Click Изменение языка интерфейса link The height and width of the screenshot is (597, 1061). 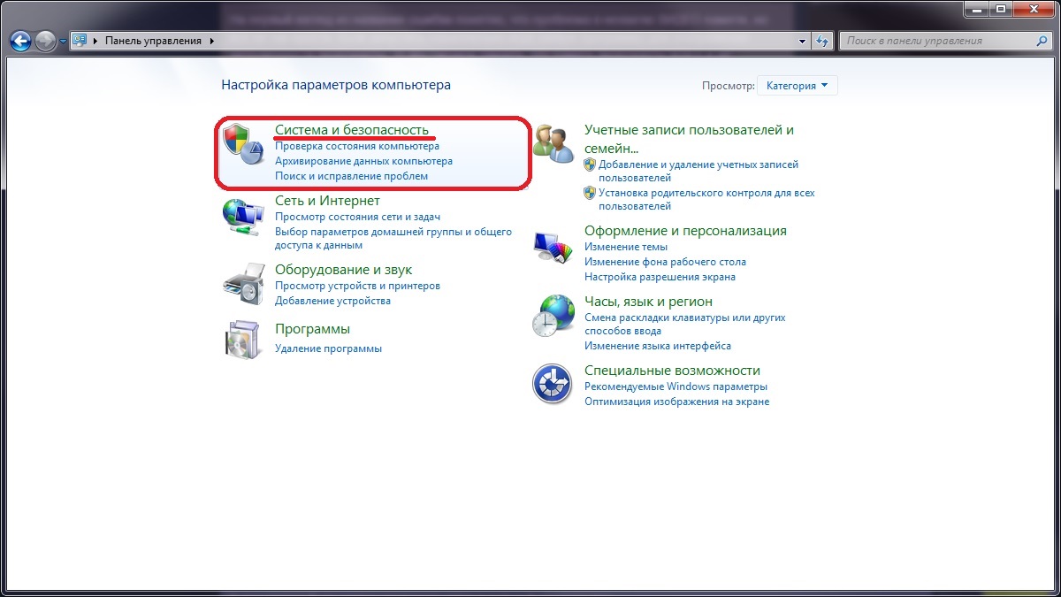[x=658, y=346]
